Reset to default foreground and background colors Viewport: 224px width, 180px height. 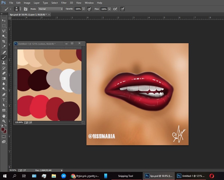pyautogui.click(x=2, y=125)
